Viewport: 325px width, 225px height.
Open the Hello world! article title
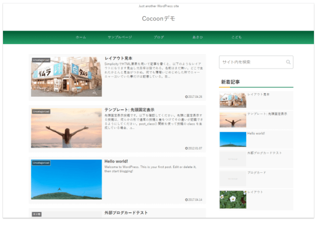116,161
